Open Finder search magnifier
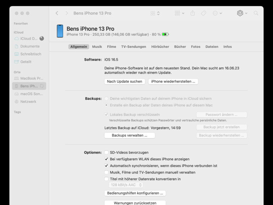 [x=256, y=13]
